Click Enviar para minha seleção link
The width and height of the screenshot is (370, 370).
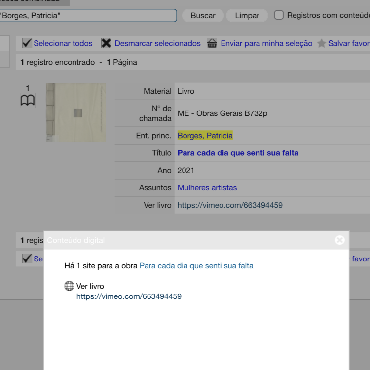(x=266, y=43)
